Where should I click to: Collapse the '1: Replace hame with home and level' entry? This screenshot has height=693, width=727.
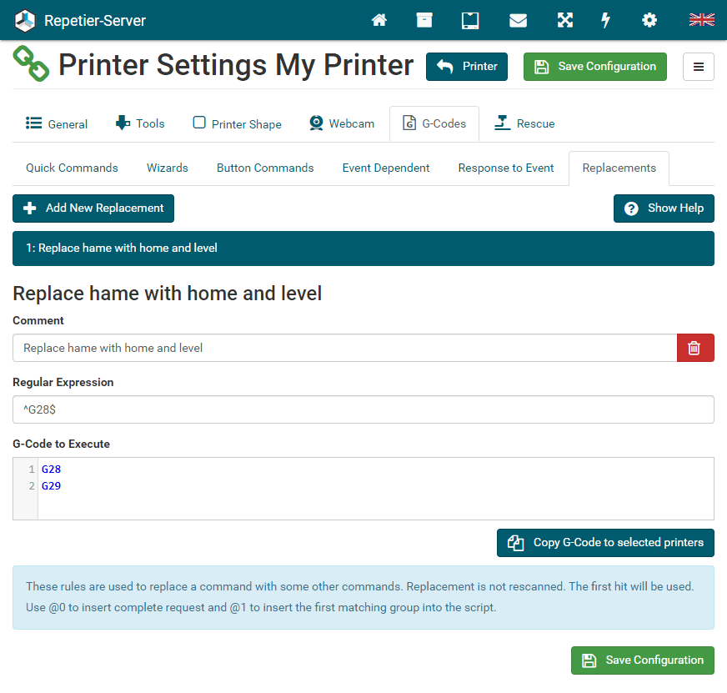363,249
